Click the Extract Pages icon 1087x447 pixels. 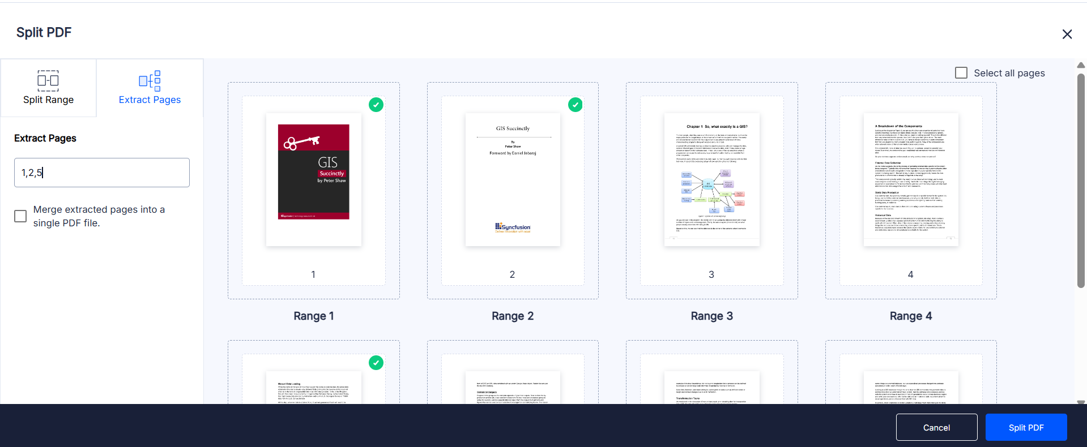click(150, 80)
